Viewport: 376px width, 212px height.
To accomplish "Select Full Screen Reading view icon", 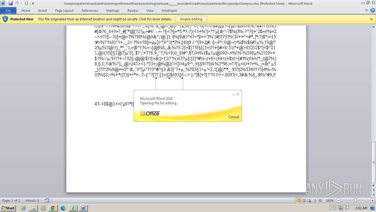I will (x=304, y=201).
